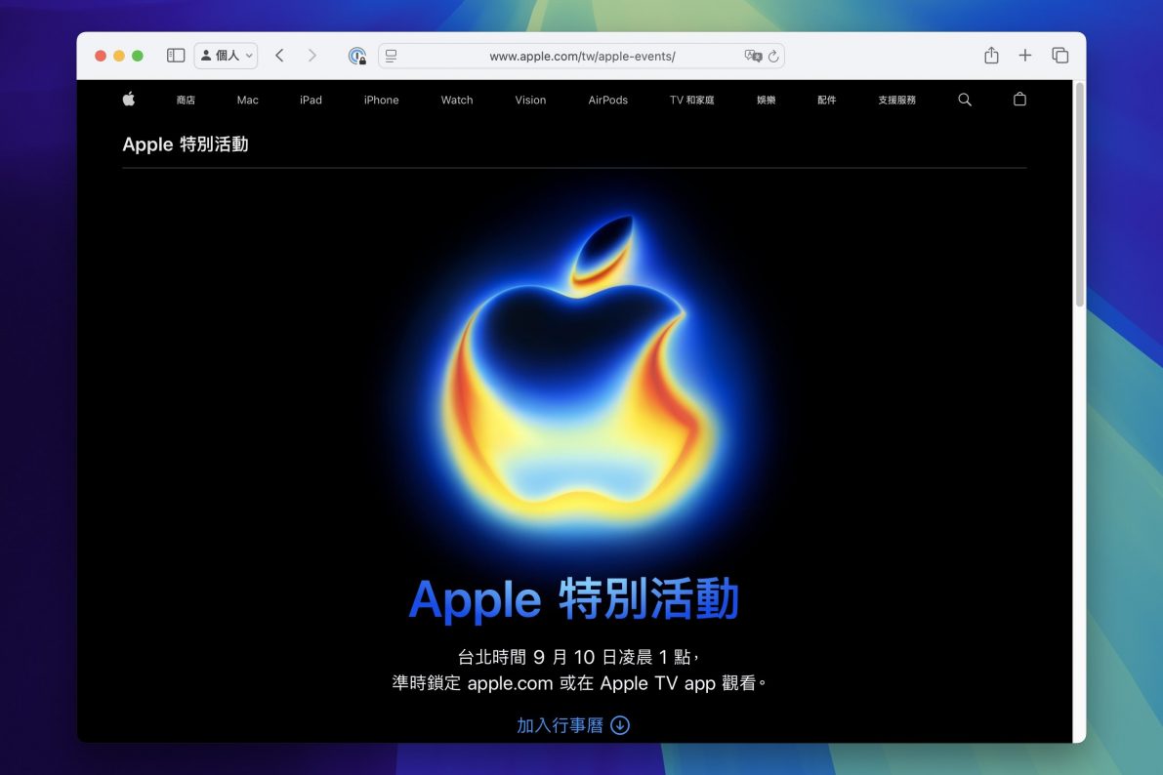Click the address bar URL field

coord(582,57)
